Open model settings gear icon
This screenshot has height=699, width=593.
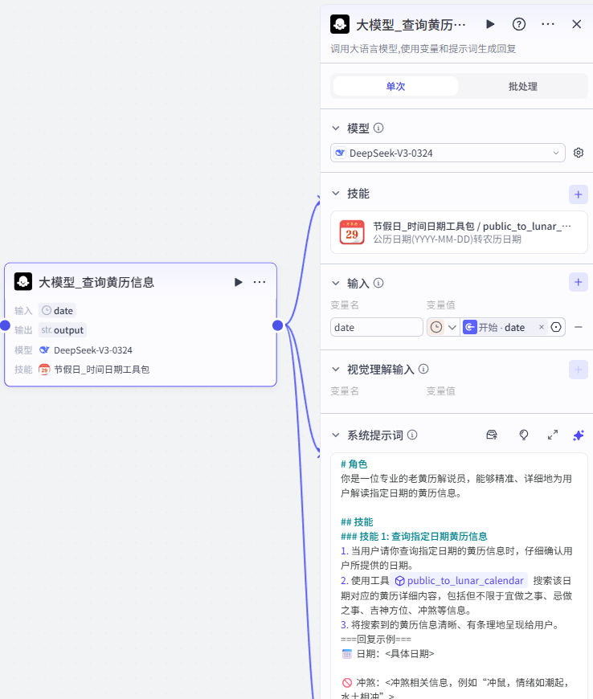tap(579, 153)
